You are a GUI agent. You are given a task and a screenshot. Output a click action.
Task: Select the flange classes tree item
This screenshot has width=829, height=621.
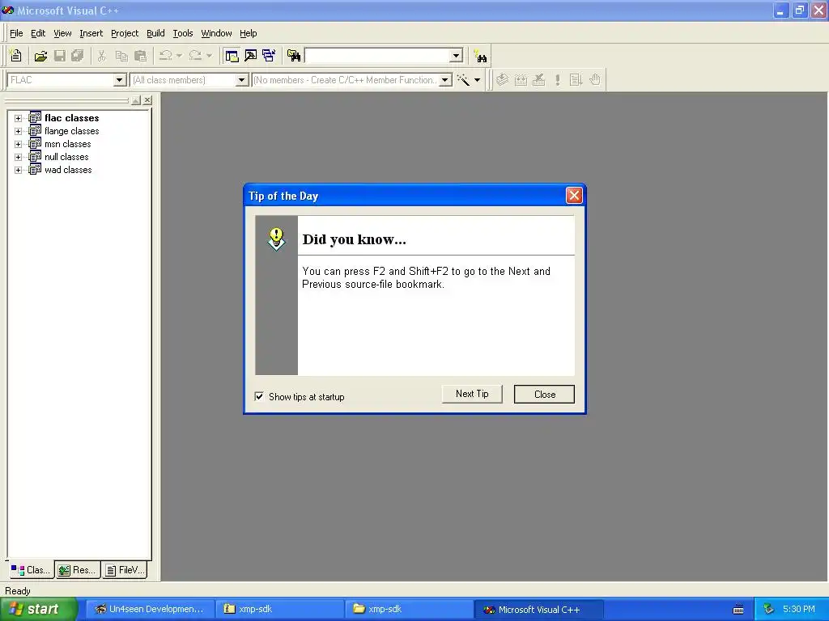[x=71, y=131]
